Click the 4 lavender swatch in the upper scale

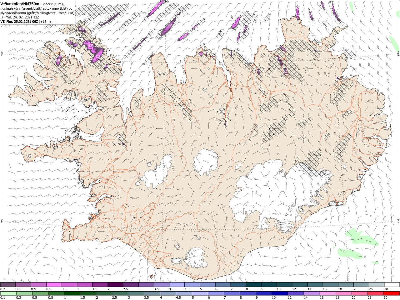tap(177, 284)
